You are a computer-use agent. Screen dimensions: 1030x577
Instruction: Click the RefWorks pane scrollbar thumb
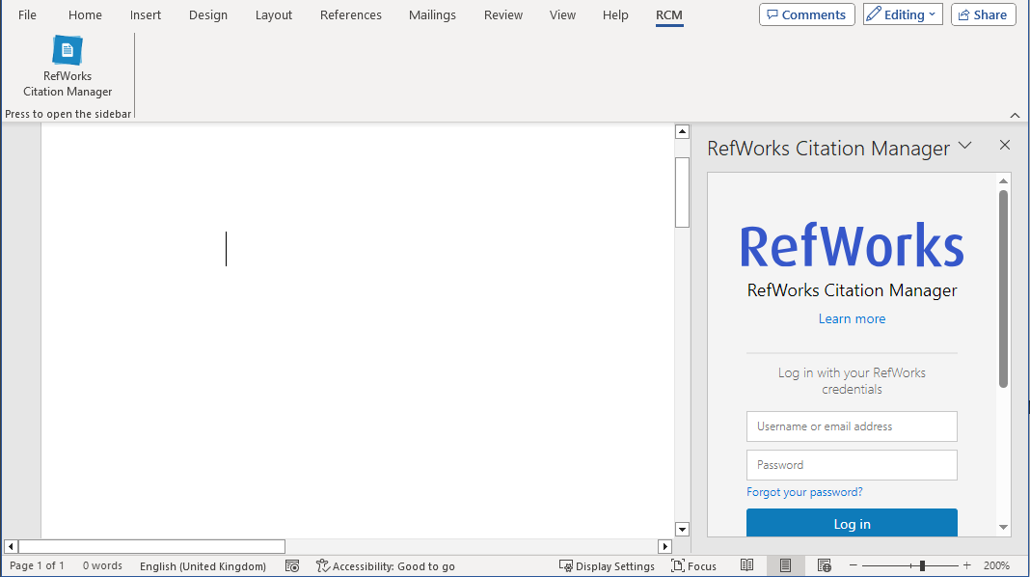point(1003,288)
